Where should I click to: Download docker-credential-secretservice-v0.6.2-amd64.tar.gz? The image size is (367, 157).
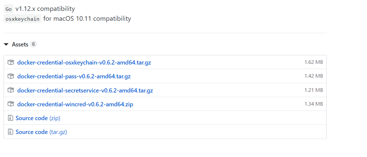coord(85,90)
